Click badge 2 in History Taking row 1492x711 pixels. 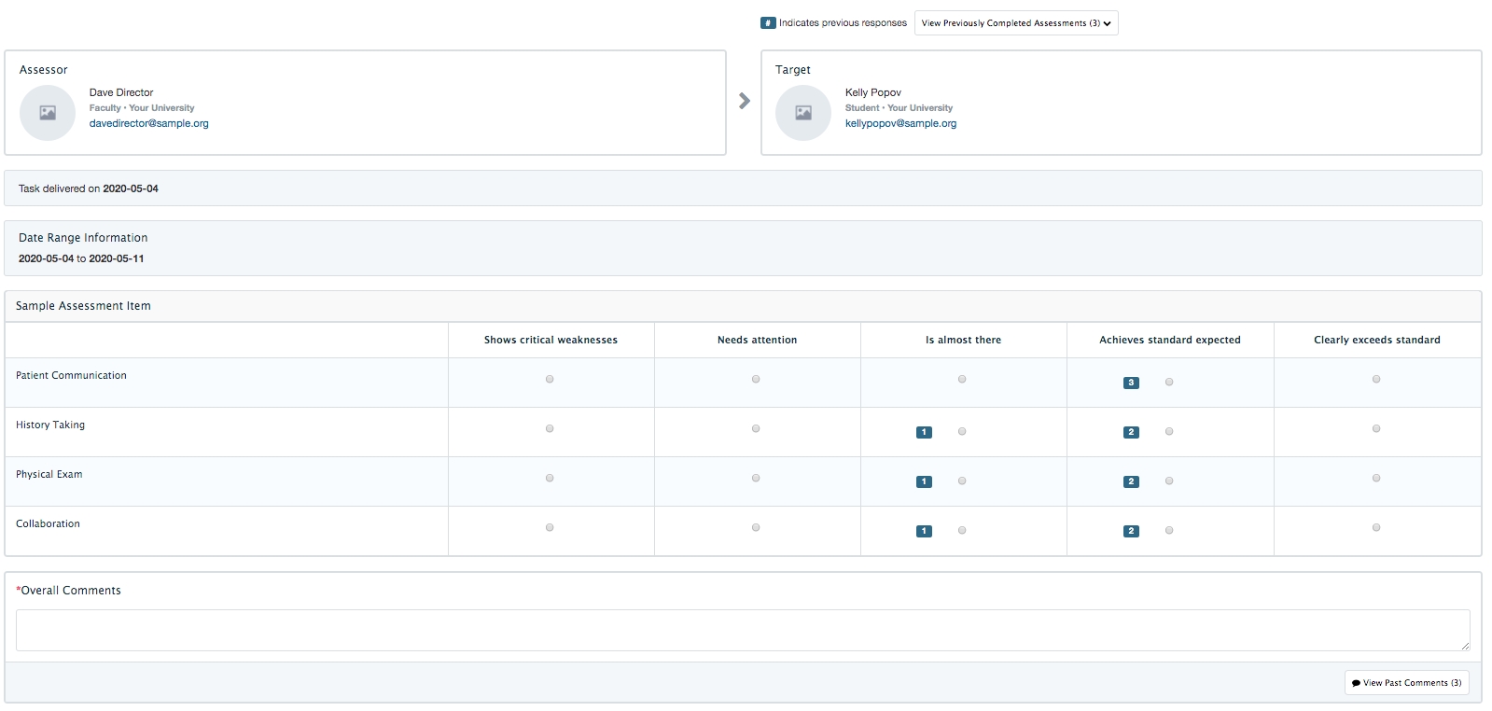(x=1131, y=432)
